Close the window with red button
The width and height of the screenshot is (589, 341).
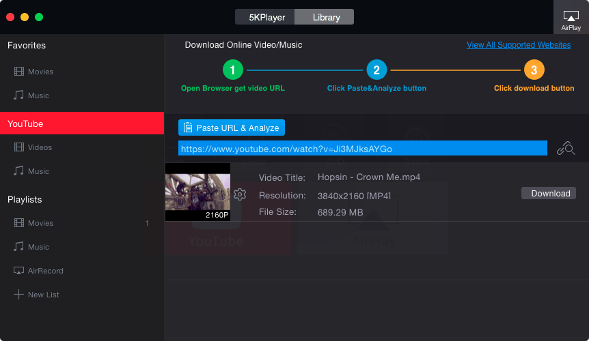(10, 17)
